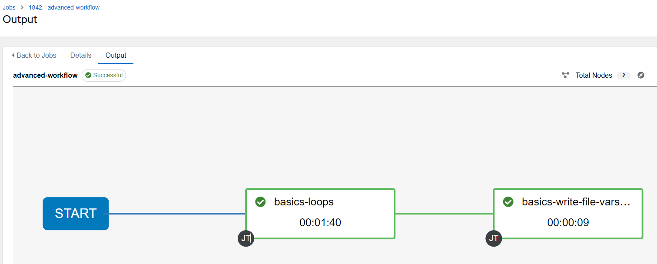
Task: Click the 1842 - advanced-workflow breadcrumb
Action: [64, 7]
